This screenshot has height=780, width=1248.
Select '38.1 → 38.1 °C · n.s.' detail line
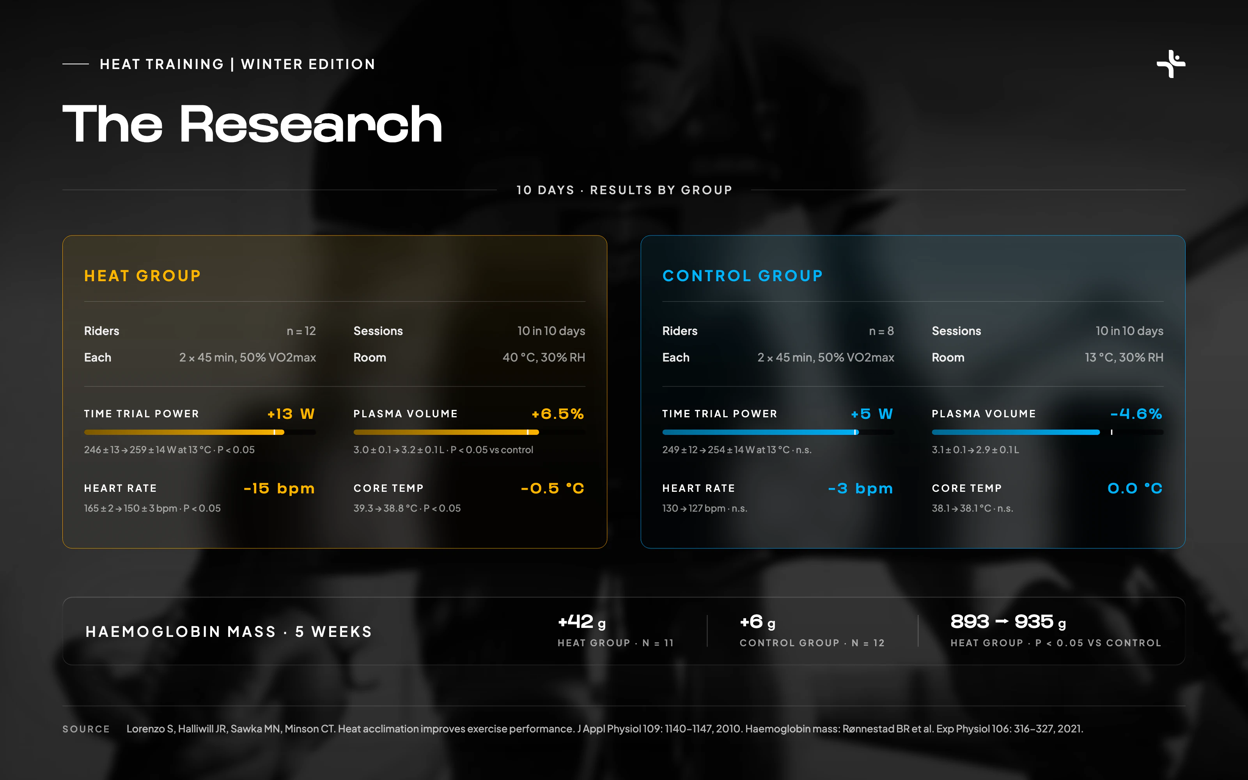[x=972, y=508]
